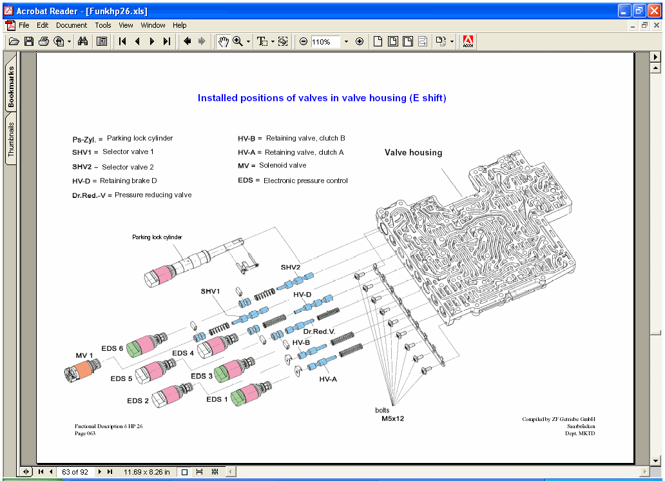Screen dimensions: 665x481
Task: Jump to the last page
Action: point(166,41)
